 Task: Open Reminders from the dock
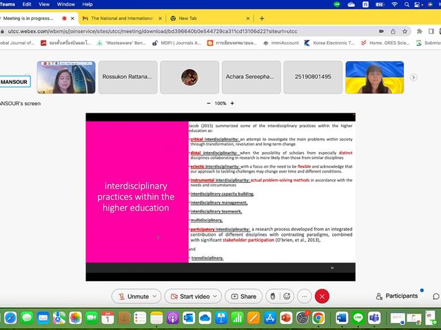pyautogui.click(x=140, y=318)
